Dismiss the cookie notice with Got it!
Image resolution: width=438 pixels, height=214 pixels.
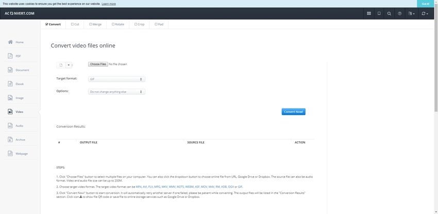[x=426, y=4]
